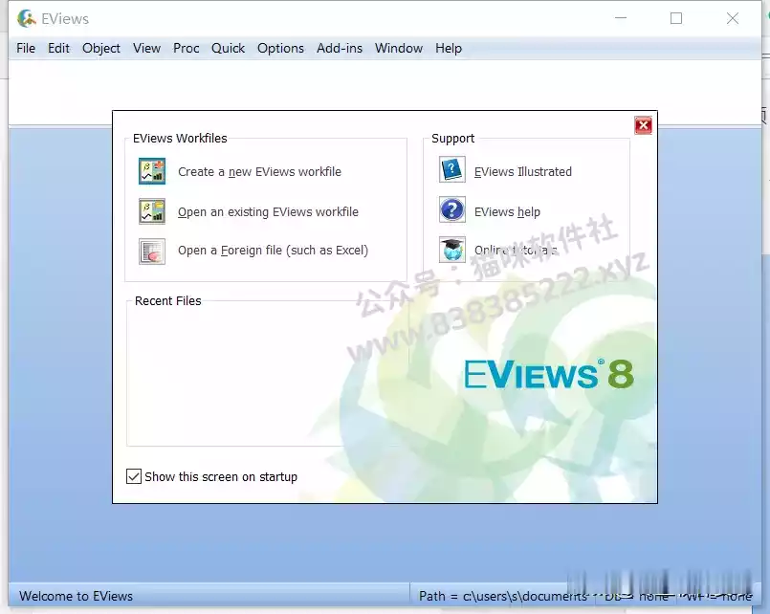
Task: Close the startup dialog with red X
Action: 644,125
